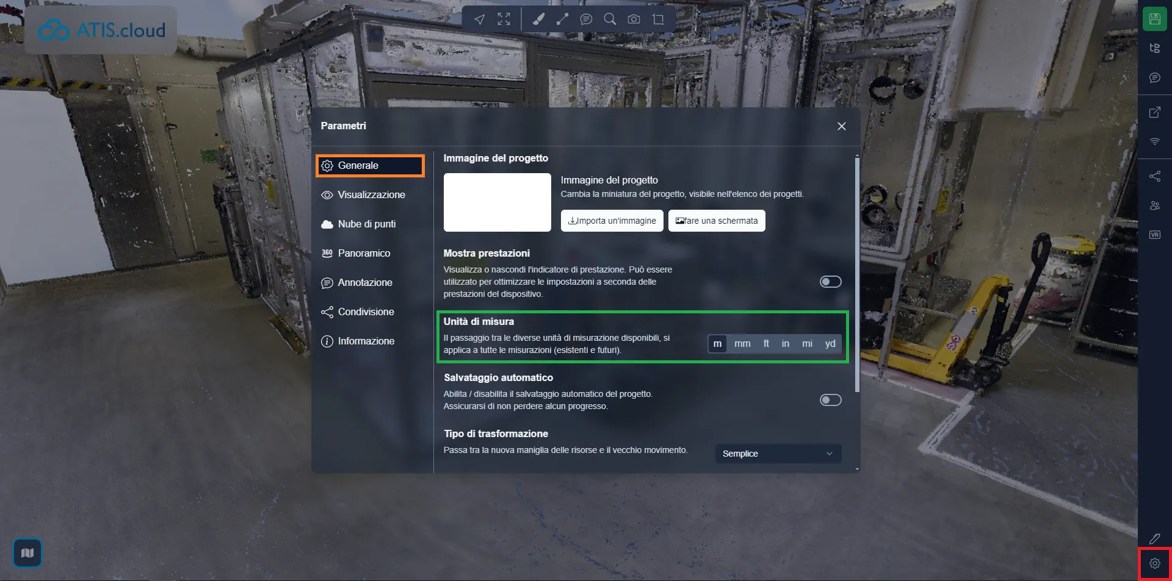Switch to Visualizzazione settings
1172x581 pixels.
pos(370,195)
